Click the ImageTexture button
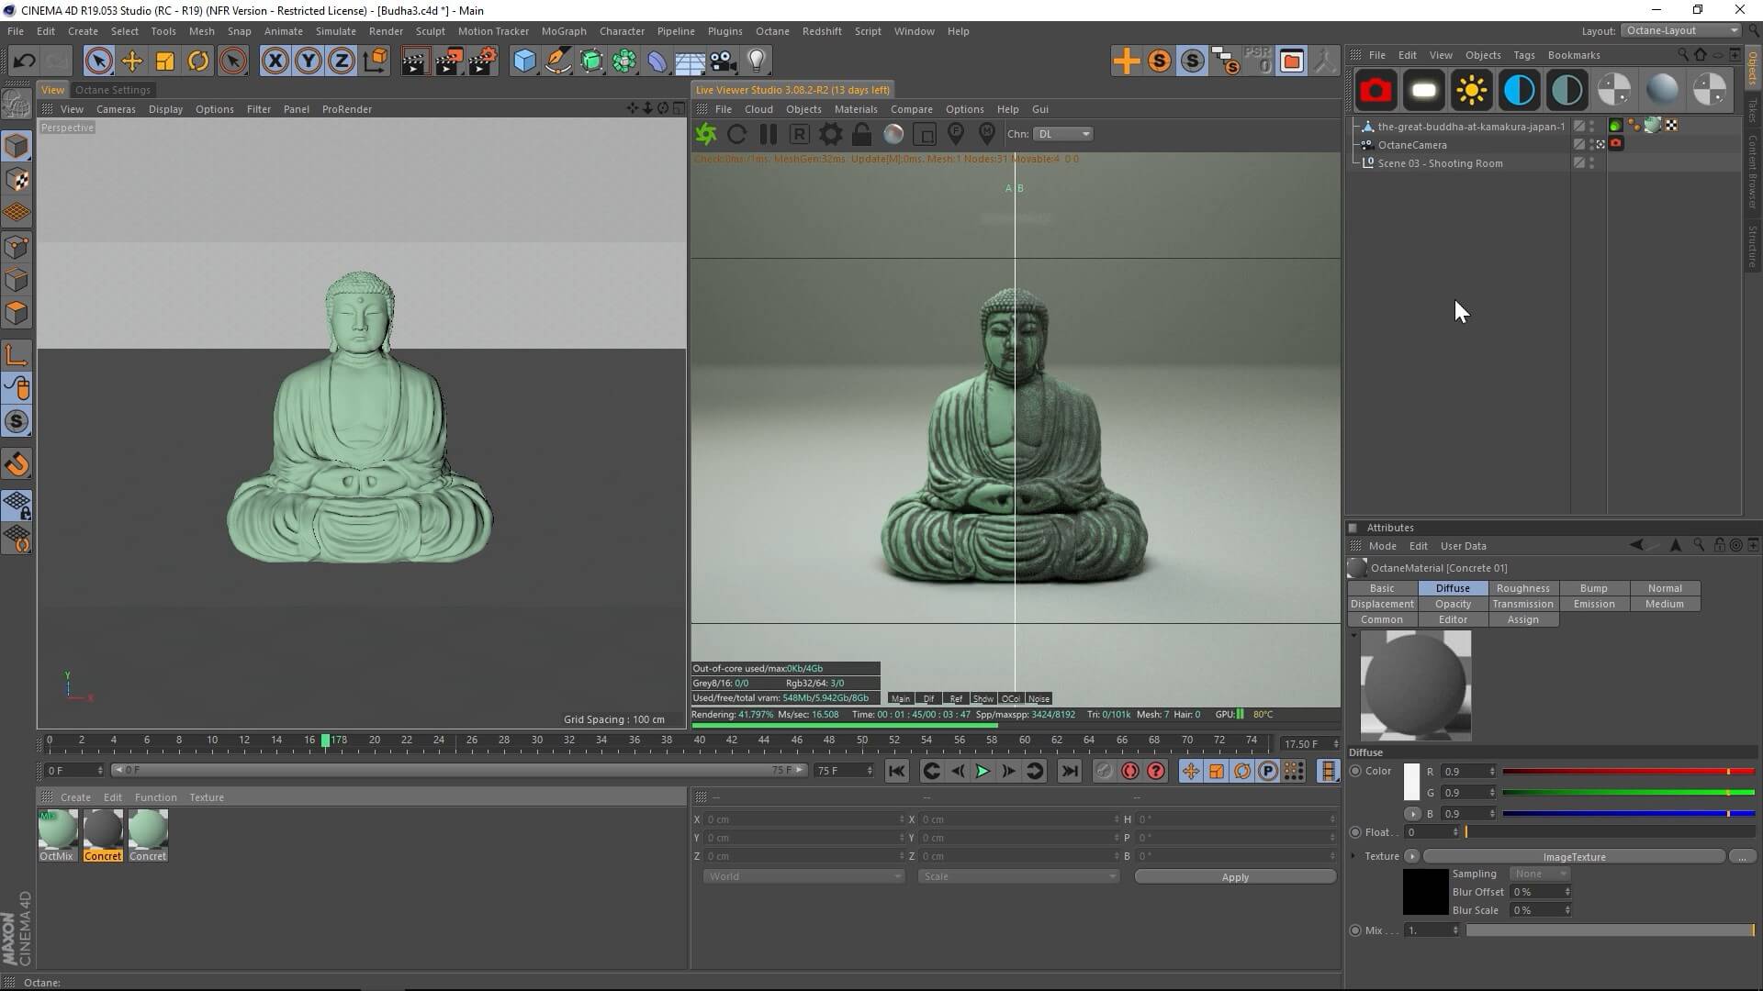The image size is (1763, 991). coord(1573,857)
